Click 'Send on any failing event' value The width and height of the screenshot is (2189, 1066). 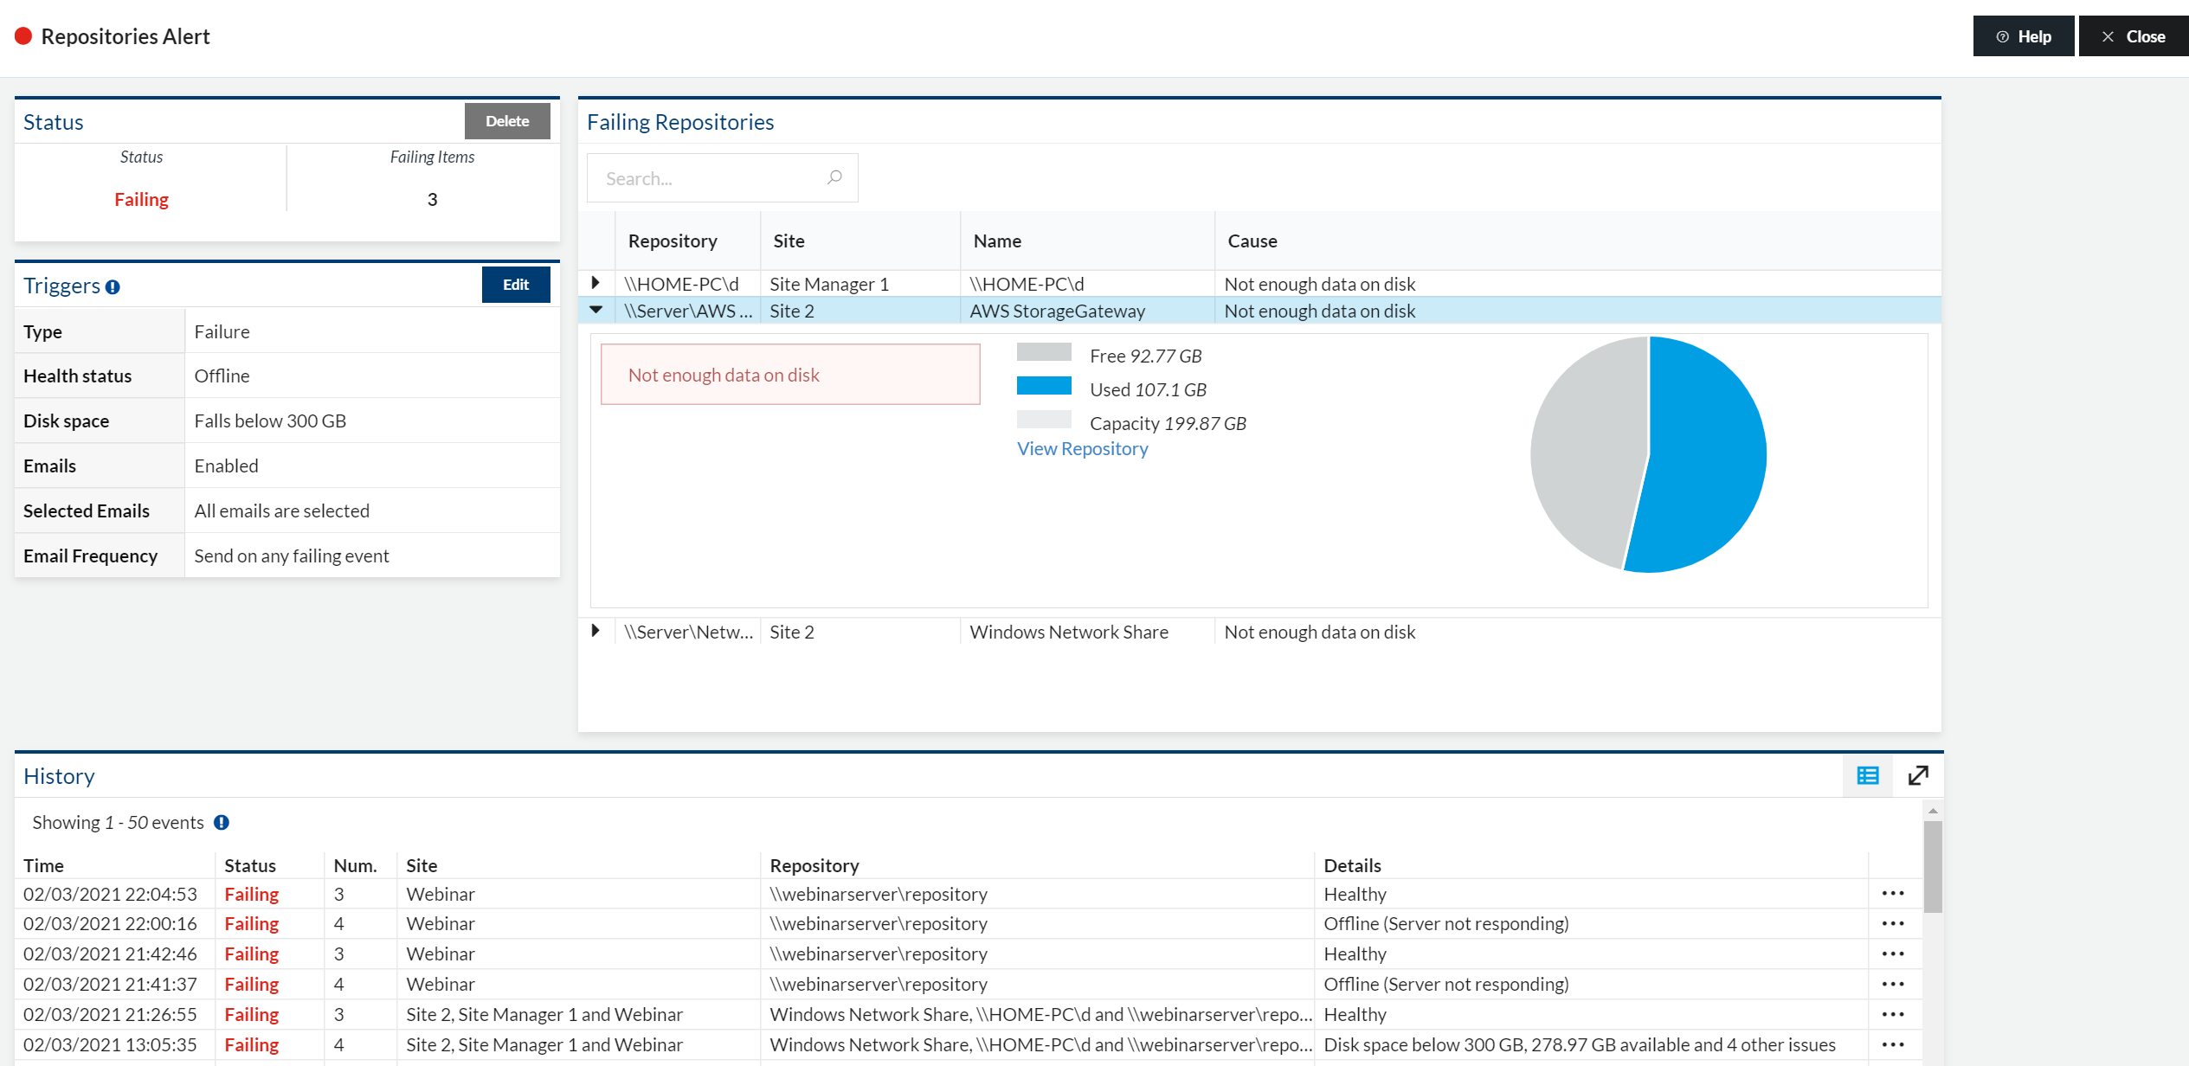pyautogui.click(x=292, y=555)
